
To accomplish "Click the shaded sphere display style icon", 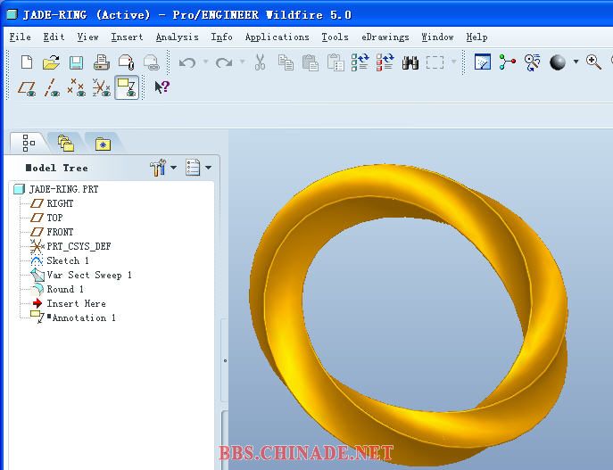I will coord(558,62).
